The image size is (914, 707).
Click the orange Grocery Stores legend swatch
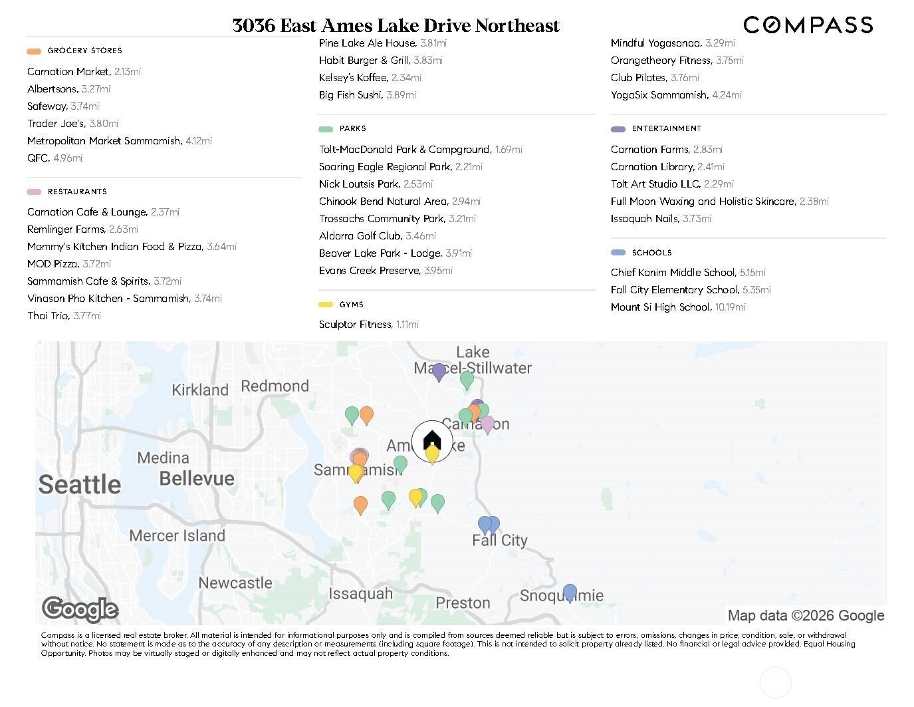tap(34, 51)
